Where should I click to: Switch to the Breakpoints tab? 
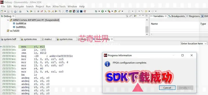pyautogui.click(x=177, y=16)
